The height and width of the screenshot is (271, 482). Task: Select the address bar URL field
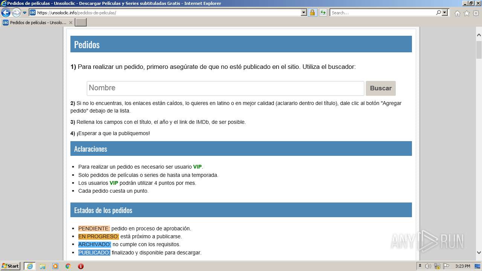click(x=169, y=12)
